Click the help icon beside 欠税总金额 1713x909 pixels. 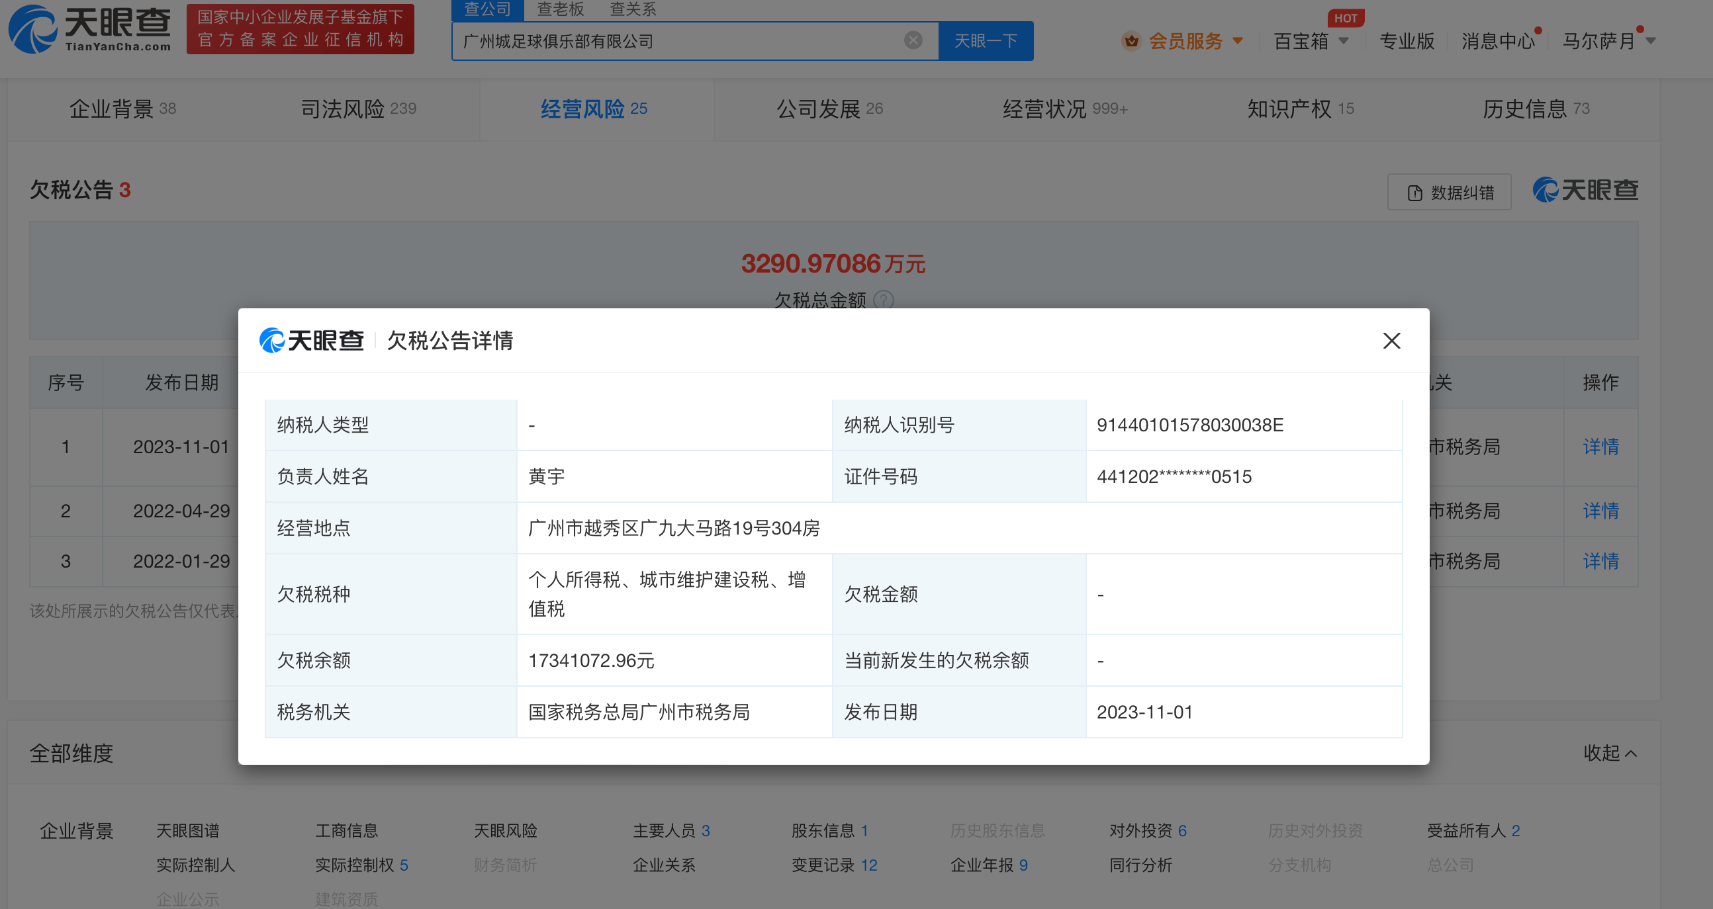[x=883, y=300]
